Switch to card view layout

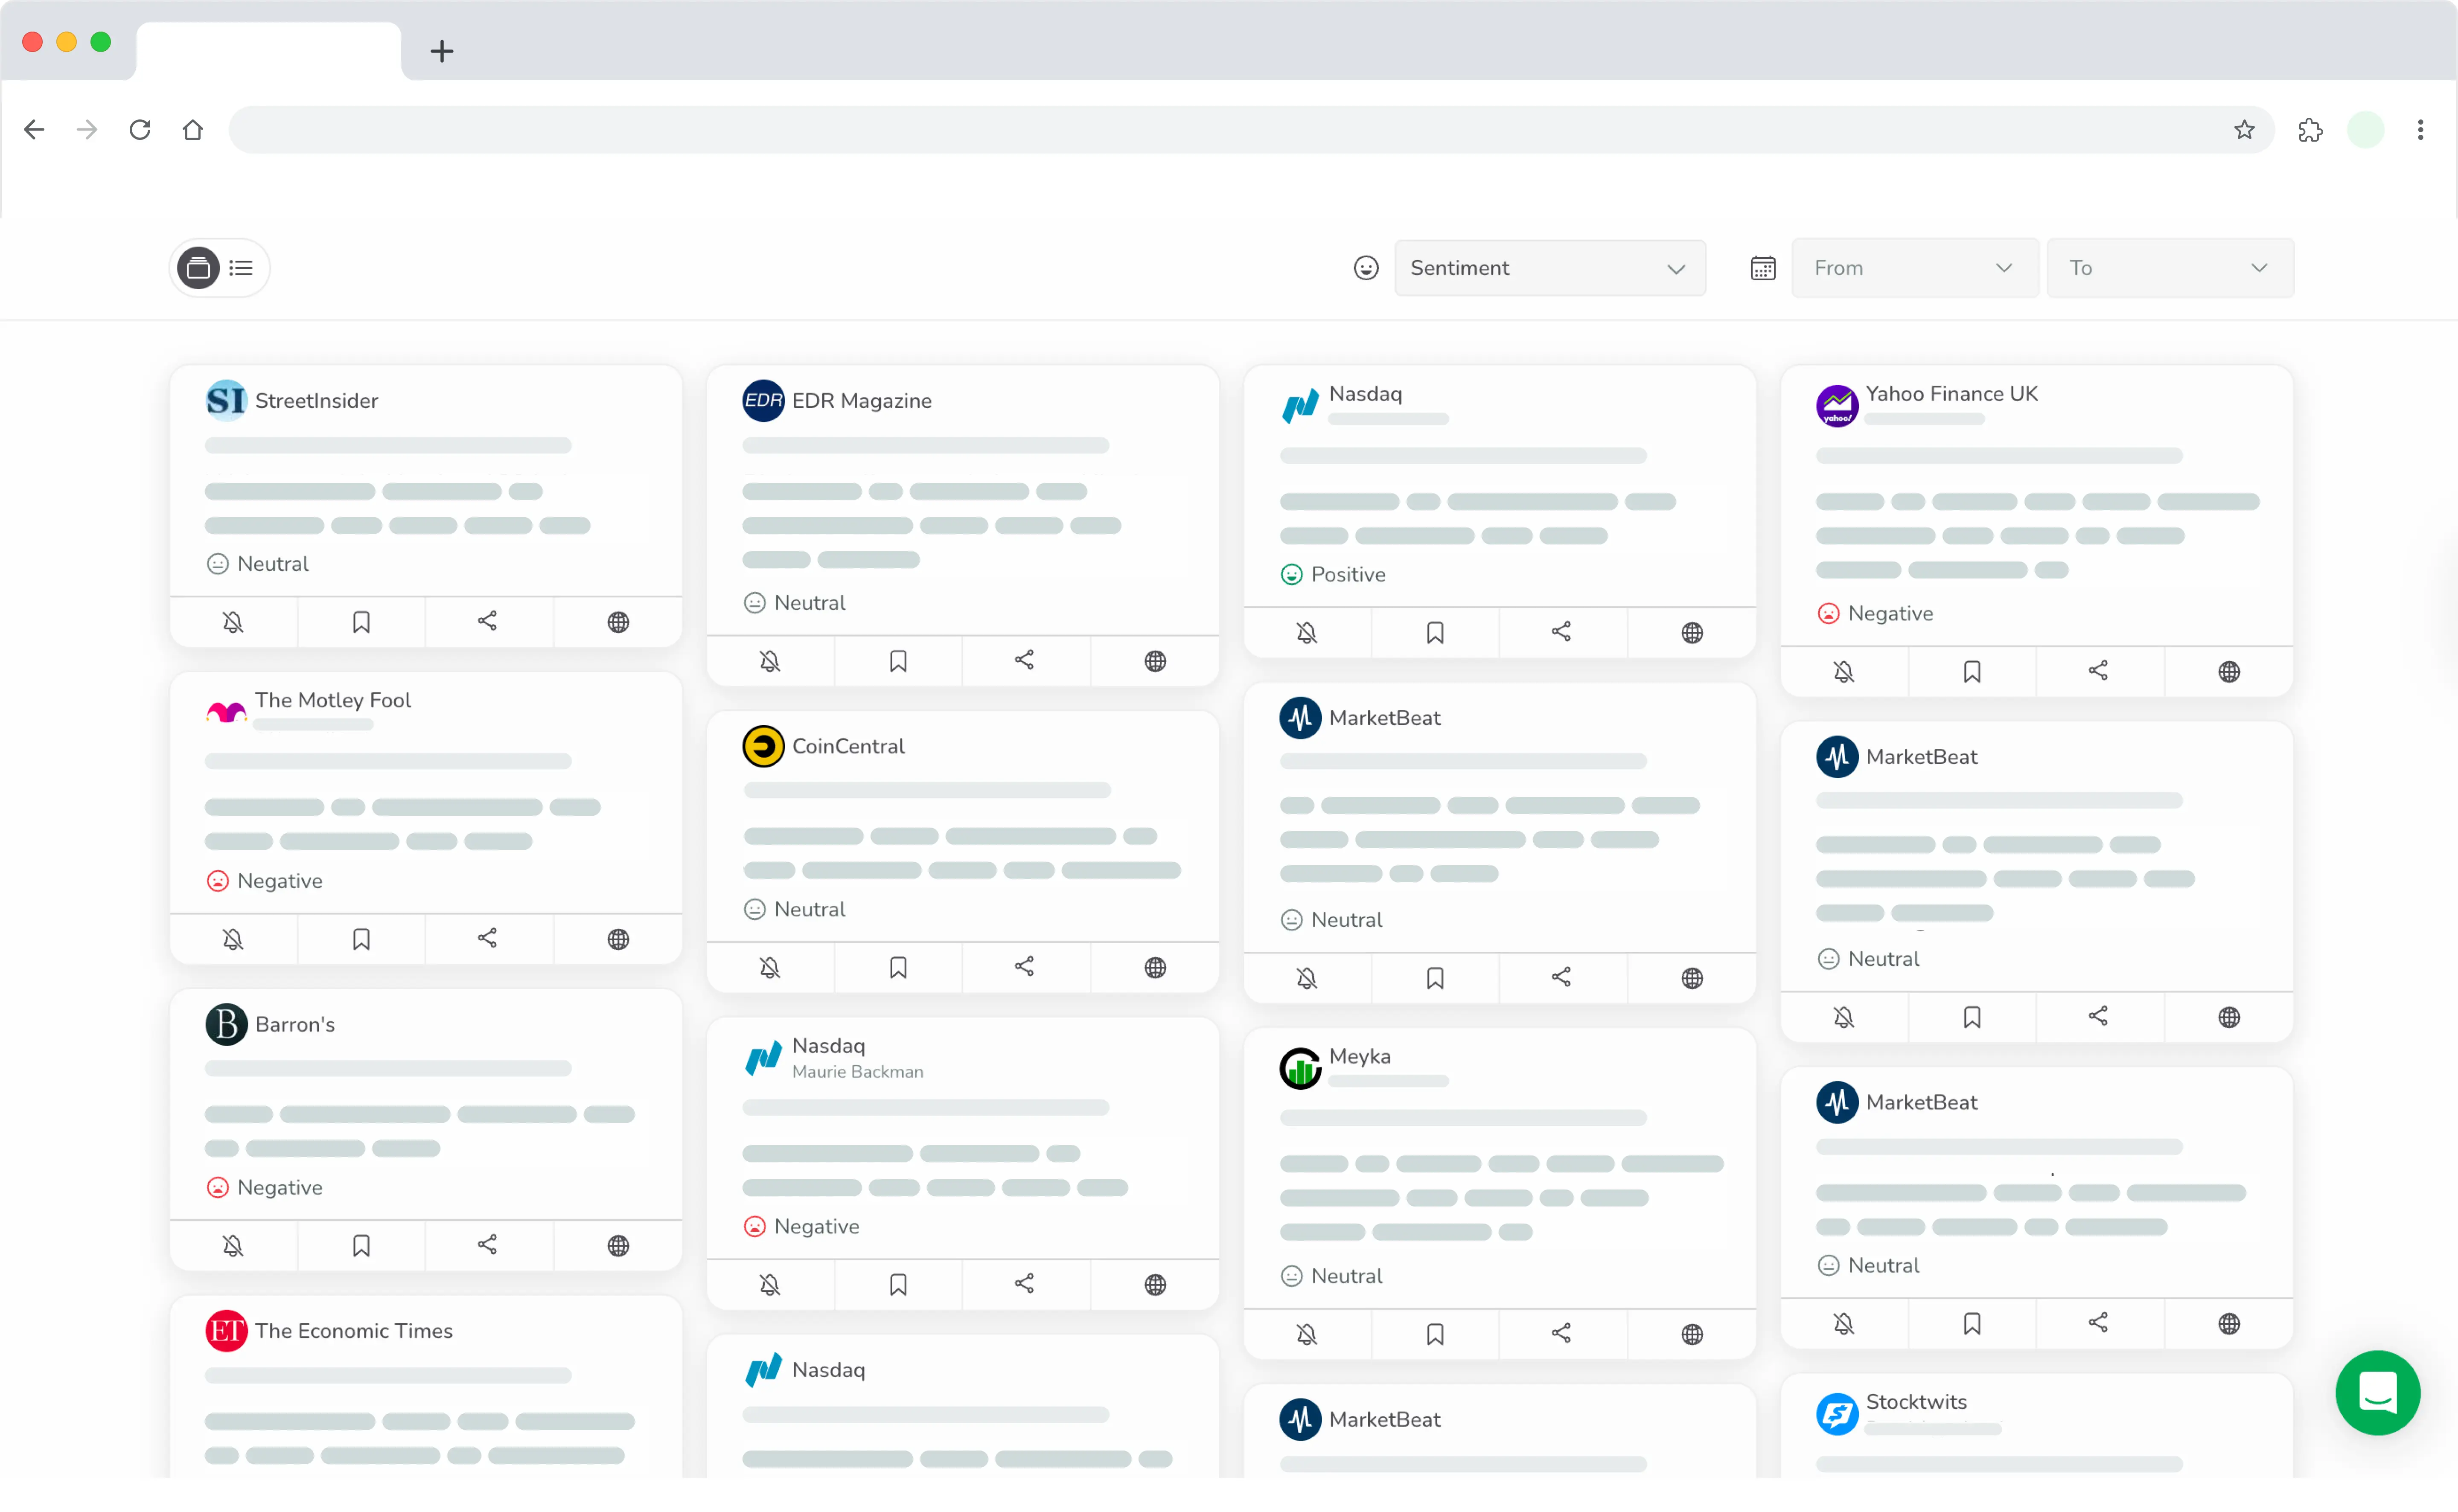click(197, 267)
